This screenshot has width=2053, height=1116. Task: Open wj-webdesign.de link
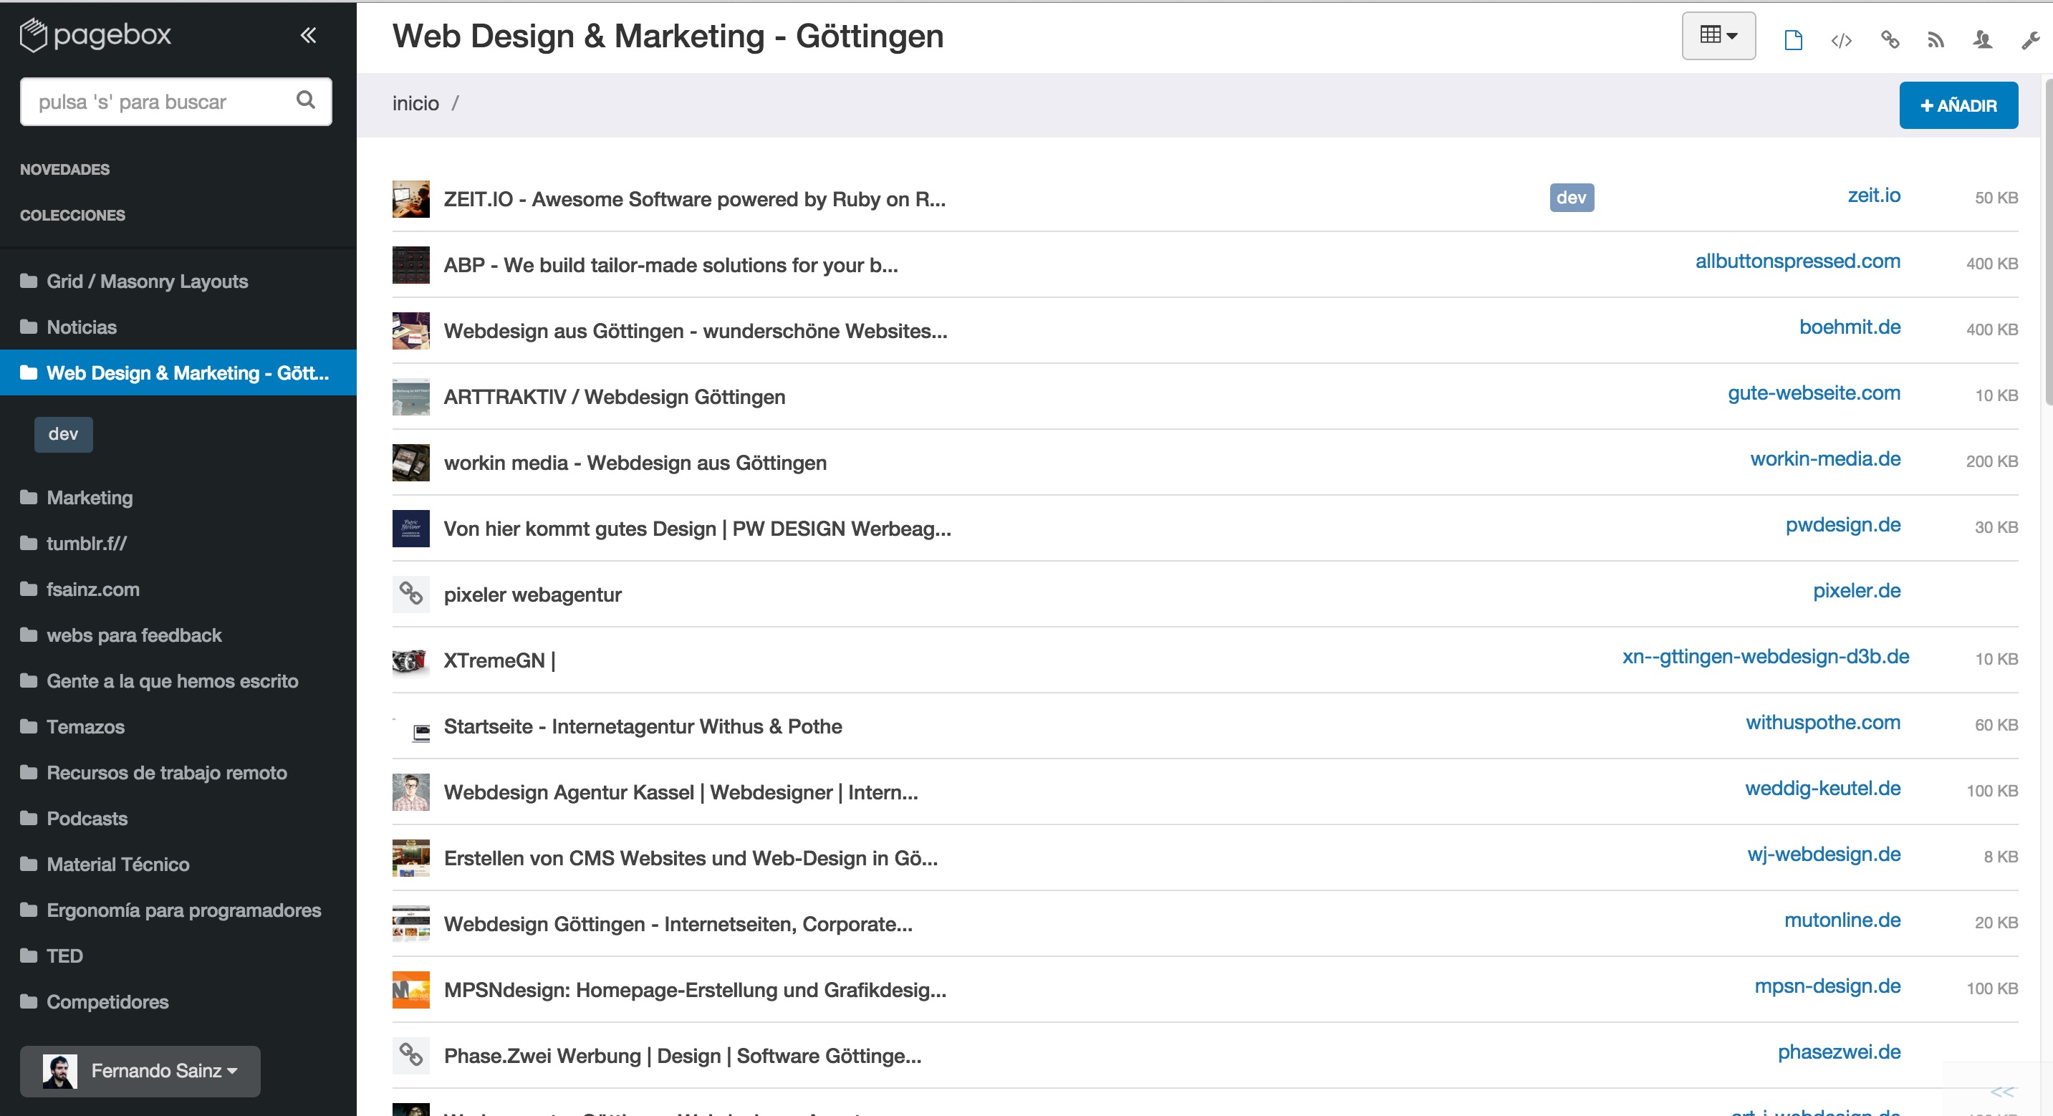pos(1824,855)
